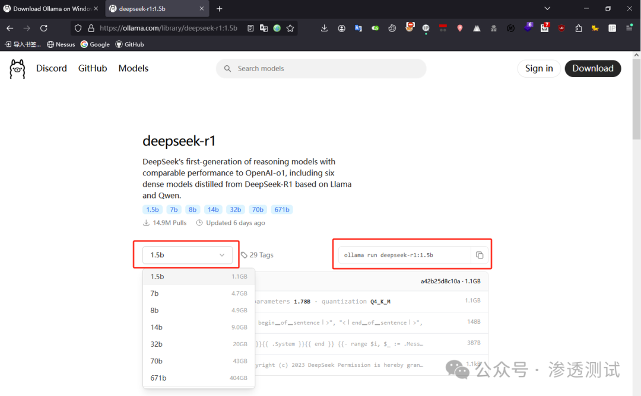Choose 8b 4.9GB from dropdown list
The width and height of the screenshot is (641, 396).
pos(199,311)
